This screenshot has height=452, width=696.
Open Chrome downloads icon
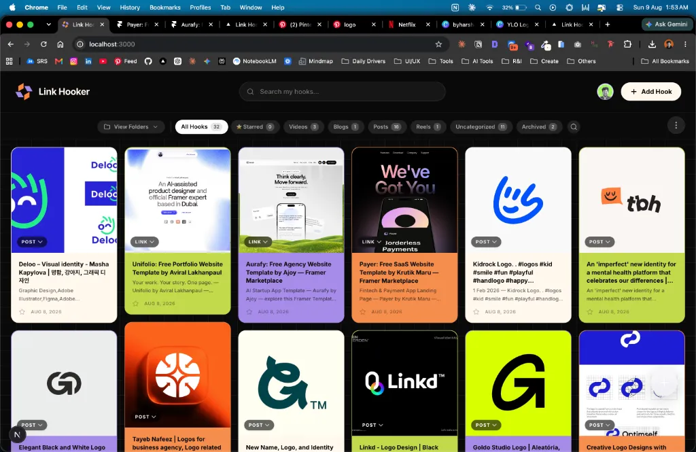(x=652, y=44)
